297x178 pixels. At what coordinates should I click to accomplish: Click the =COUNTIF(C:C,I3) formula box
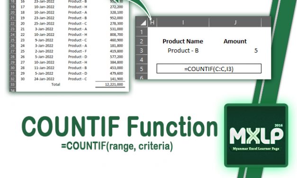click(209, 69)
